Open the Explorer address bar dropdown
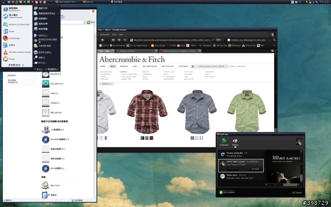Screen dimensions: 331x207 [x=84, y=22]
